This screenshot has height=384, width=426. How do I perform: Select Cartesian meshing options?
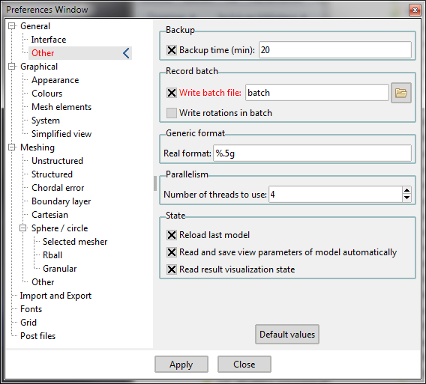pyautogui.click(x=49, y=215)
